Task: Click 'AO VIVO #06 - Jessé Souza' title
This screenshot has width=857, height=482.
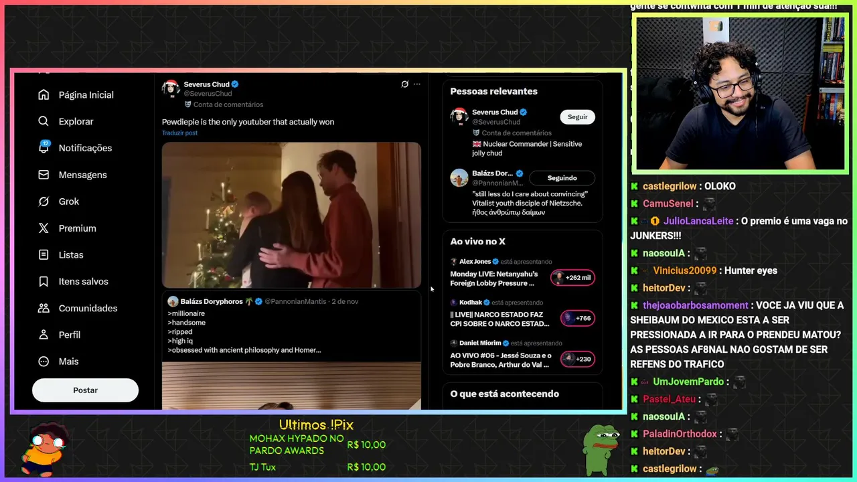Action: click(501, 360)
